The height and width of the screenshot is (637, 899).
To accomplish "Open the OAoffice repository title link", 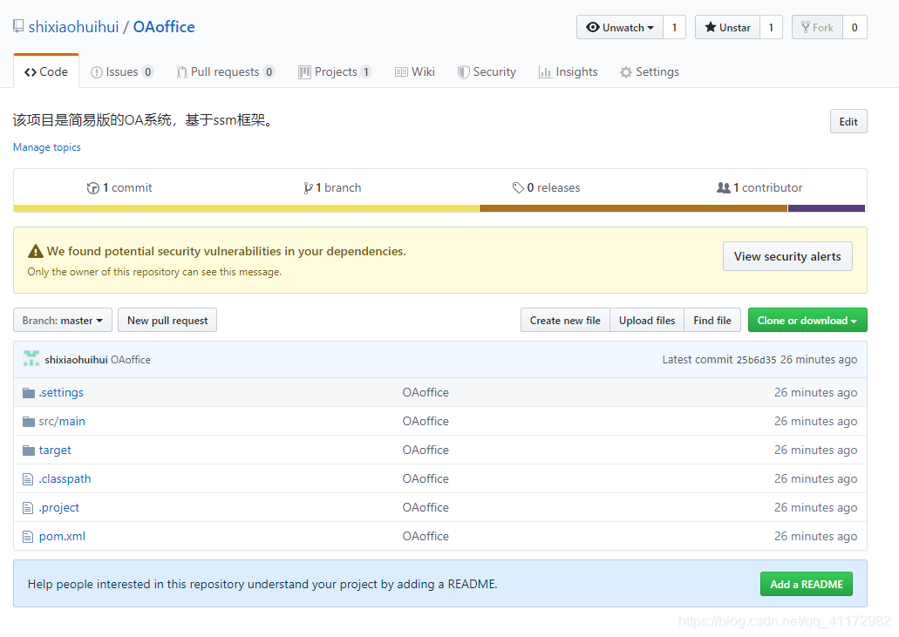I will point(164,27).
